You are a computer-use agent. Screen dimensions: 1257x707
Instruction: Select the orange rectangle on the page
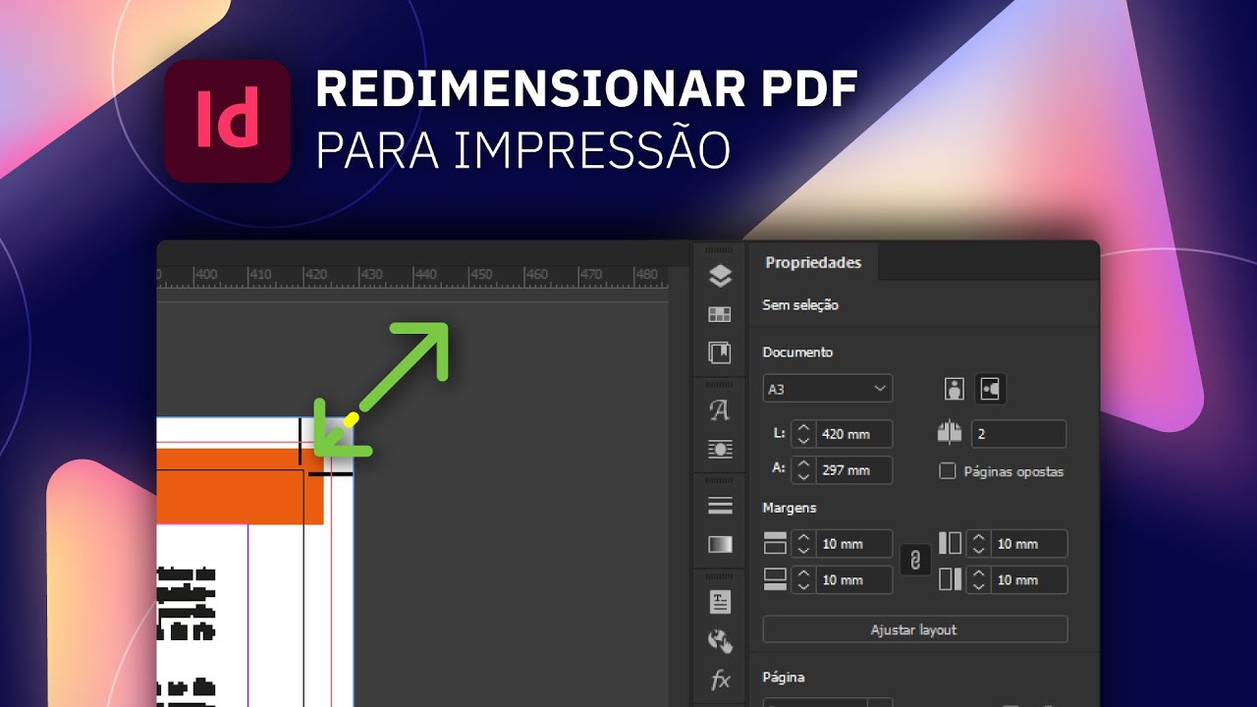click(x=240, y=487)
